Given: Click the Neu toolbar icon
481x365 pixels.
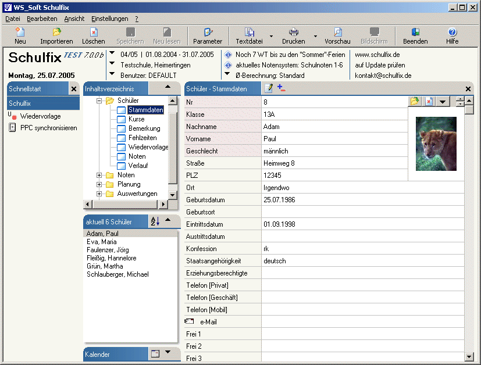Looking at the screenshot, I should (20, 32).
